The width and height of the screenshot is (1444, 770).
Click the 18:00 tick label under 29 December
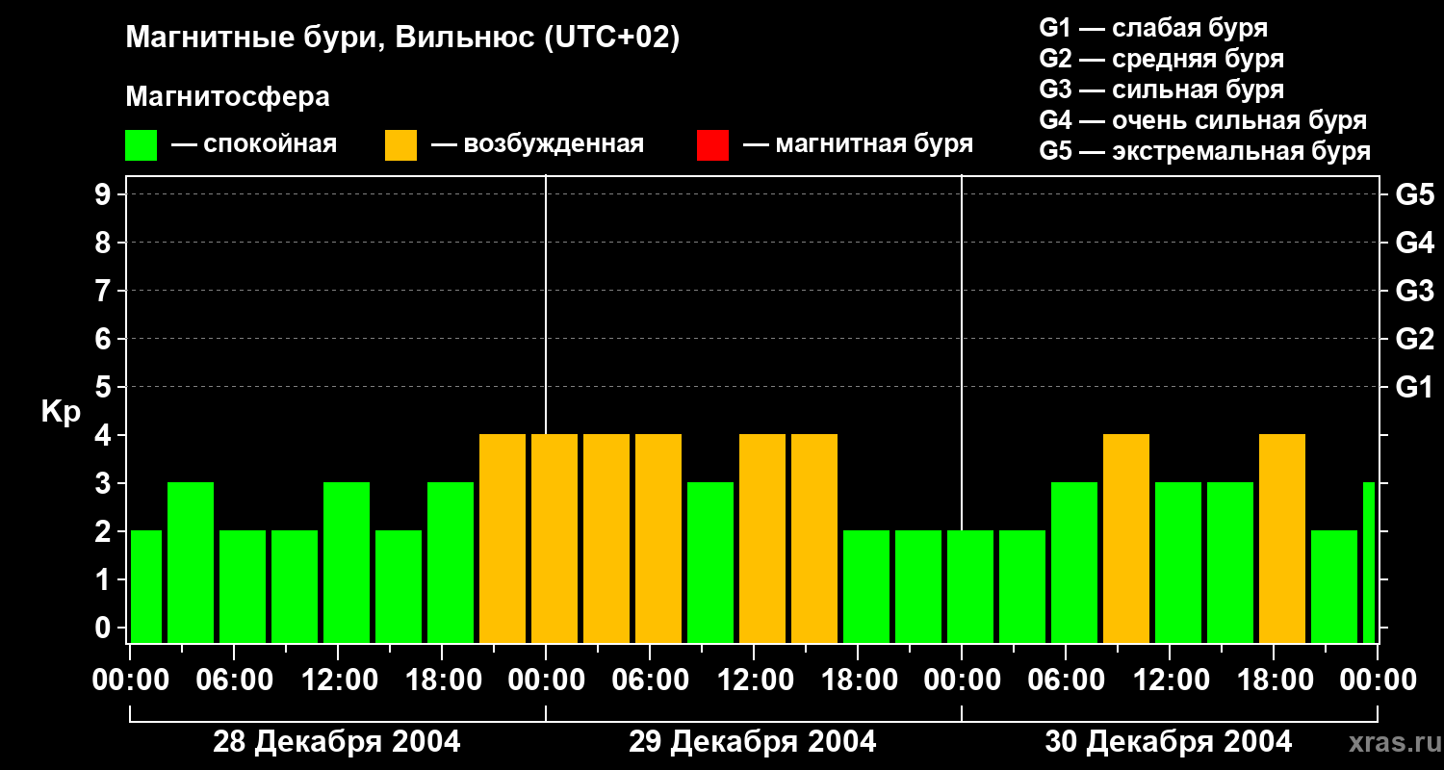point(858,680)
